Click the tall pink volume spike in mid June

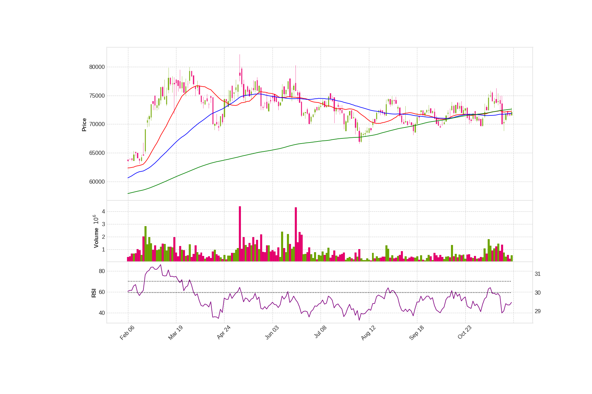pos(296,234)
